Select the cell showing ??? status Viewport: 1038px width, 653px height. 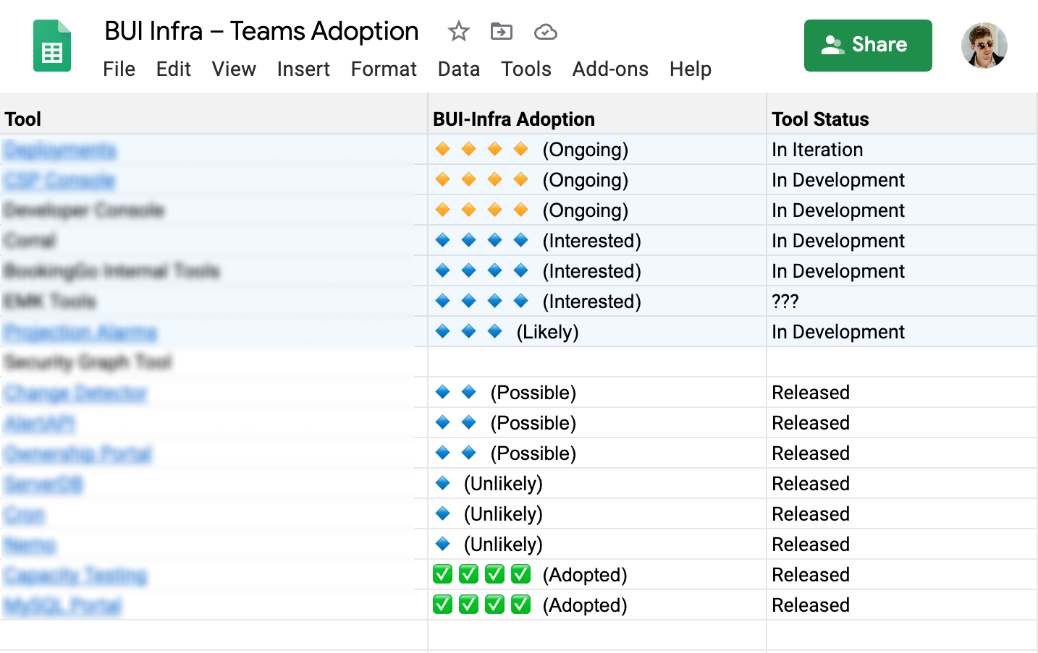pyautogui.click(x=900, y=302)
